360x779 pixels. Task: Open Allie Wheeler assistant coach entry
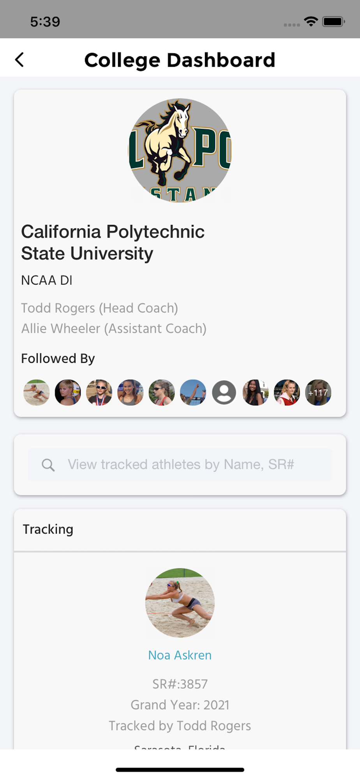(x=114, y=329)
